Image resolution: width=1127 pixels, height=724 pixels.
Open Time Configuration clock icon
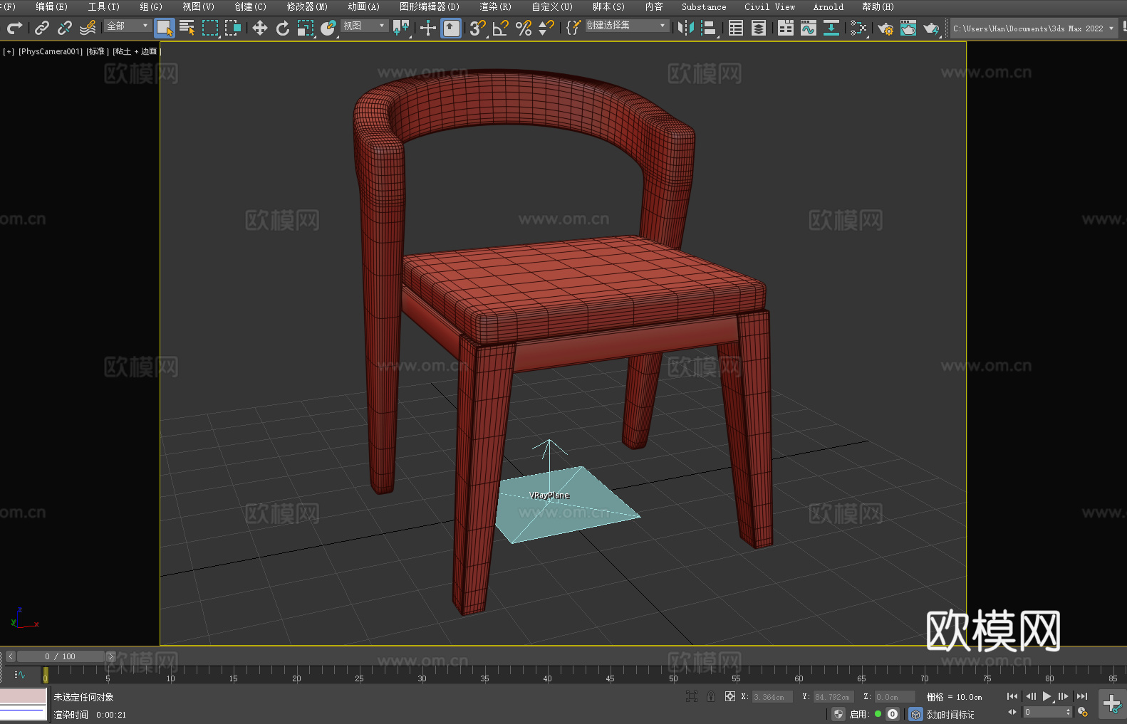[x=1083, y=712]
